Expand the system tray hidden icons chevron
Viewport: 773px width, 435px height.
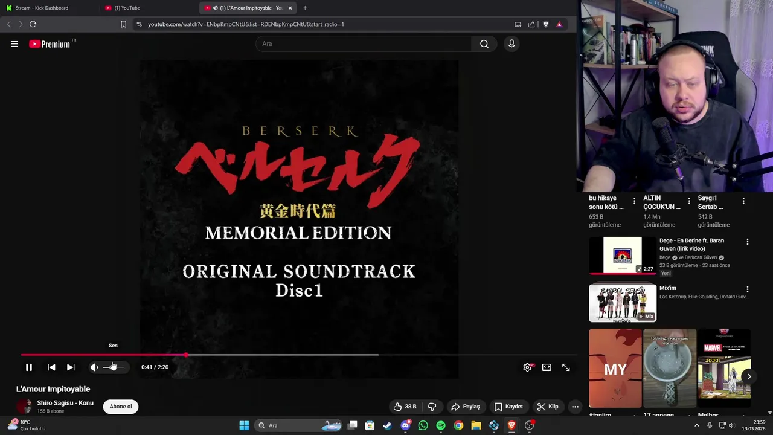[696, 425]
